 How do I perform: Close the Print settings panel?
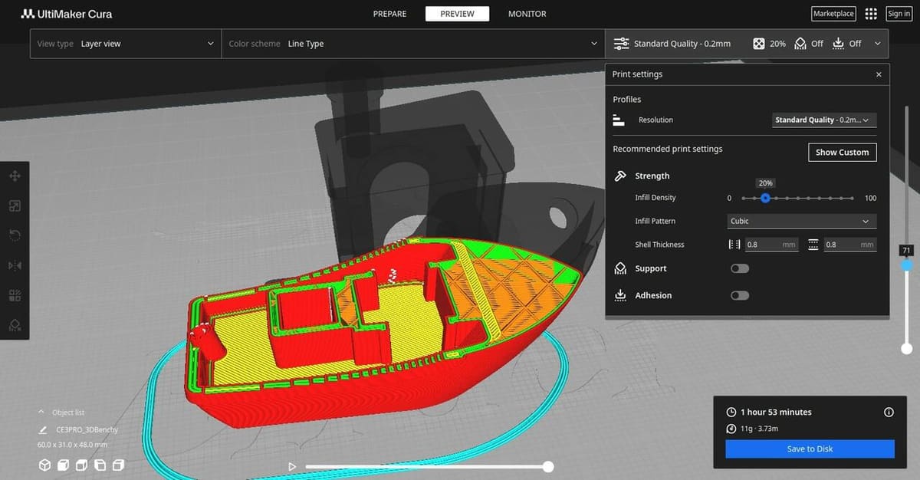(879, 74)
